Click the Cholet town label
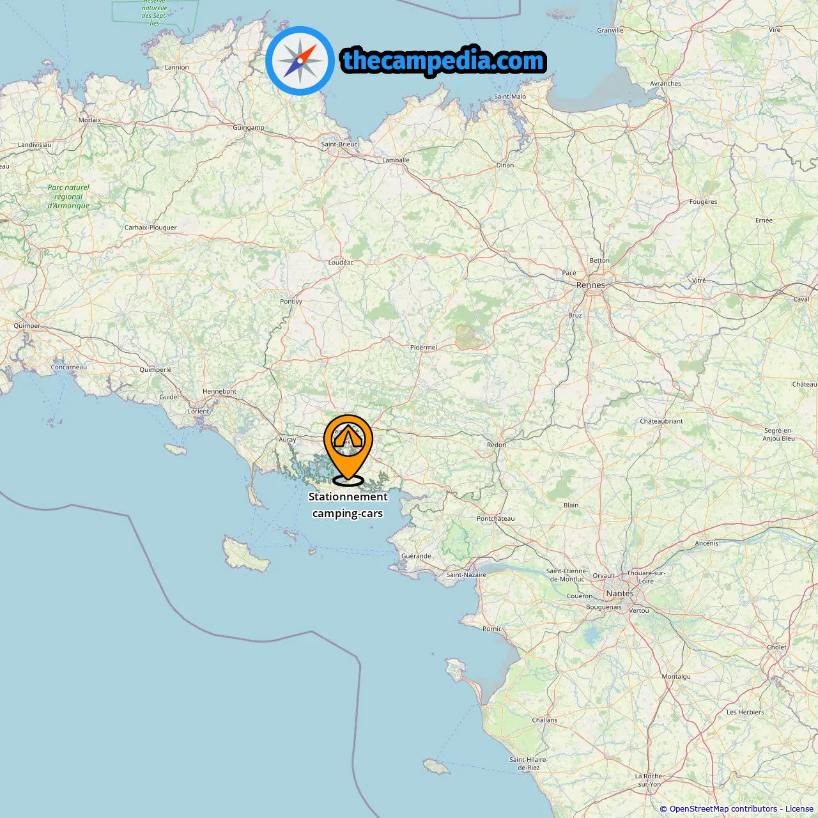Screen dimensions: 818x818 click(776, 647)
